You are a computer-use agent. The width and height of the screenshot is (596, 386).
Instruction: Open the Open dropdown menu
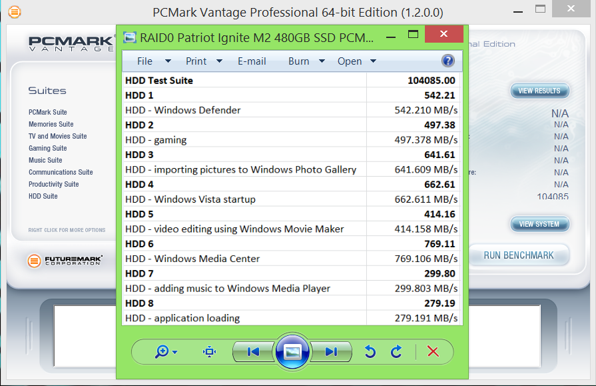356,61
